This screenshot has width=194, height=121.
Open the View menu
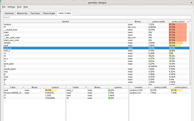coord(19,7)
